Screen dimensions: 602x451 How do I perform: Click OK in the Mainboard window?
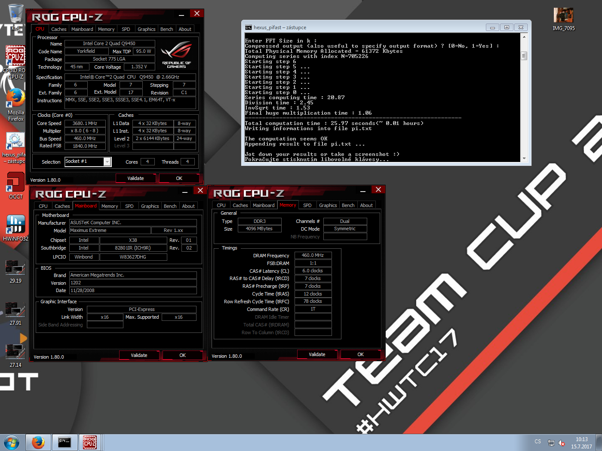(183, 355)
